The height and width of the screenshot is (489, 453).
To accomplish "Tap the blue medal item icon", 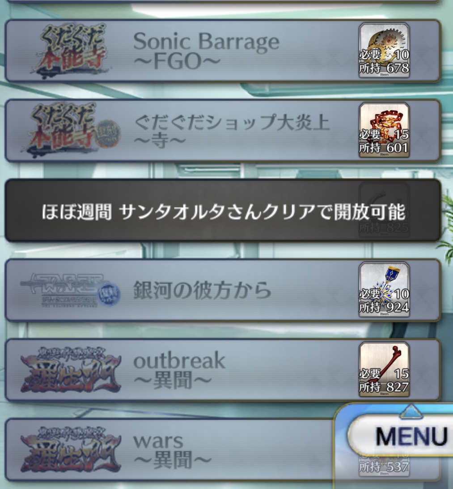I will click(x=384, y=290).
